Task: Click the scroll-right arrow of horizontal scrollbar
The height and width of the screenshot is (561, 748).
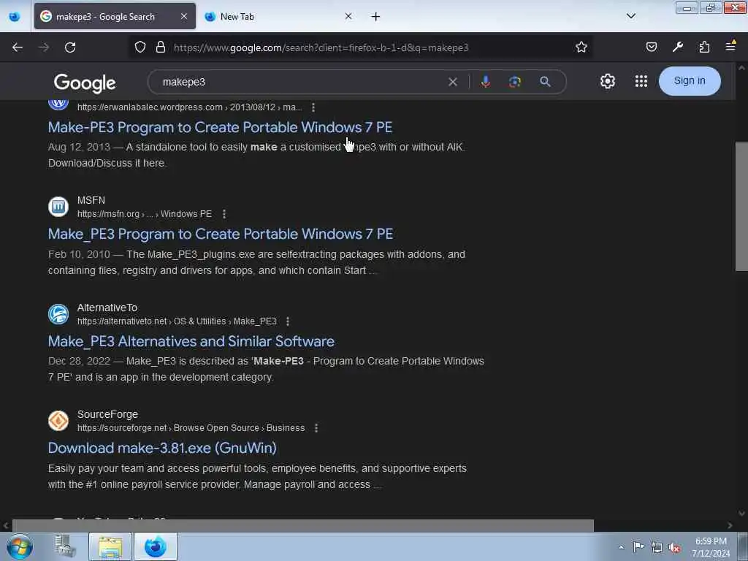Action: pos(730,525)
